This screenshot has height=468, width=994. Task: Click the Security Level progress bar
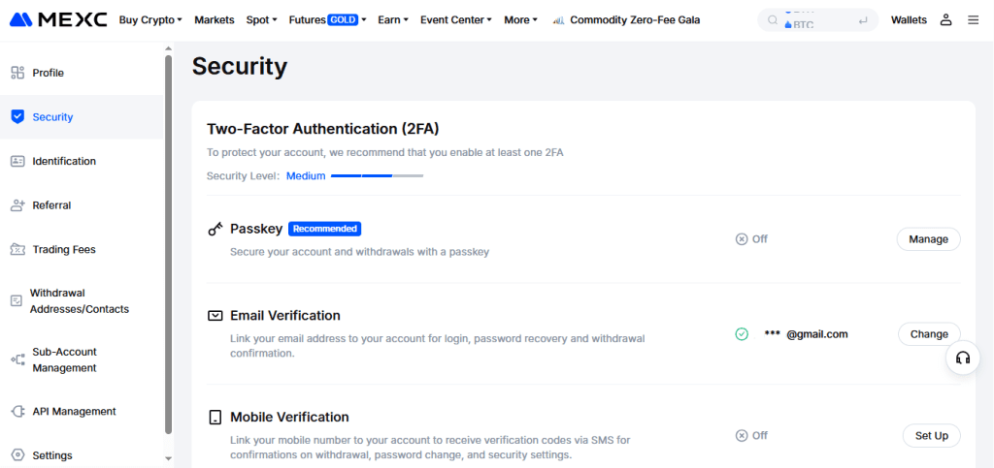(378, 175)
